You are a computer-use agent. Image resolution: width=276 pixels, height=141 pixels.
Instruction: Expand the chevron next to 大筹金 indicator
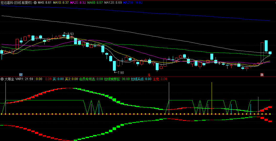2,79
